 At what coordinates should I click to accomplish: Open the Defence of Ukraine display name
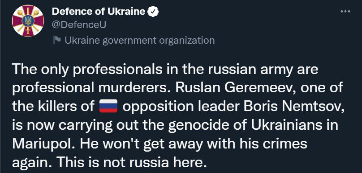tap(99, 12)
